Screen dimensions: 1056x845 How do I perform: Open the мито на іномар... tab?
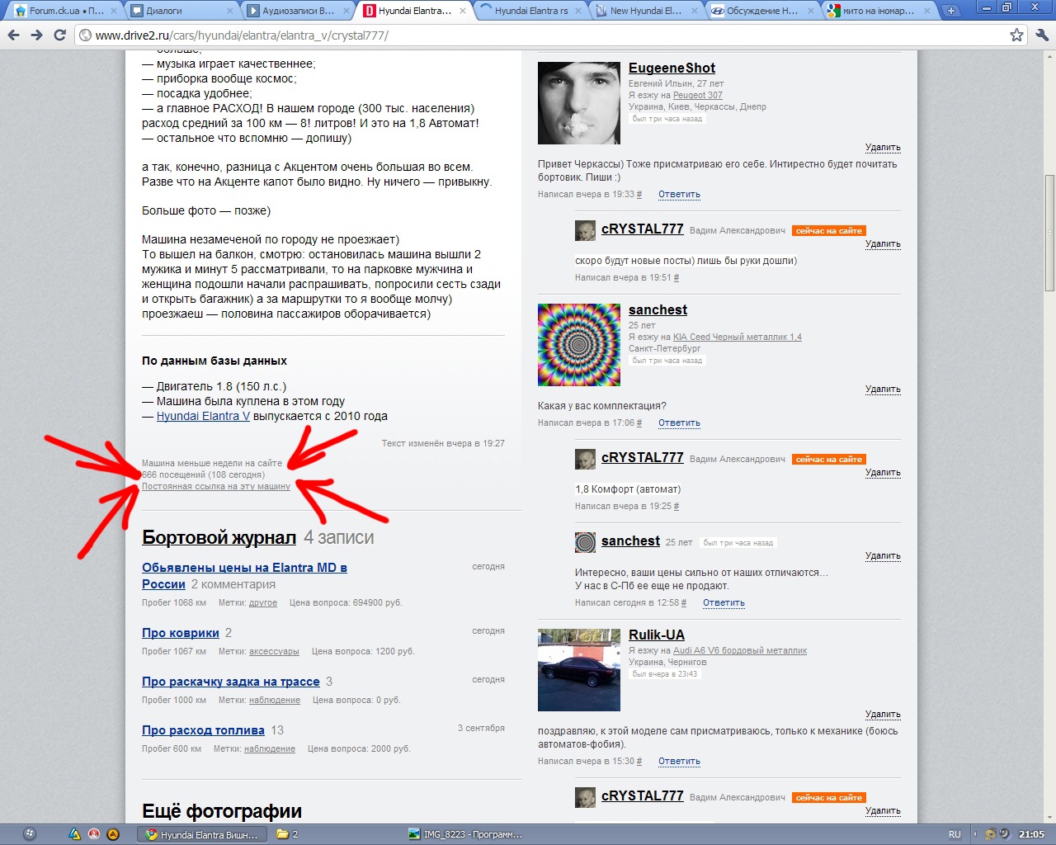point(879,11)
